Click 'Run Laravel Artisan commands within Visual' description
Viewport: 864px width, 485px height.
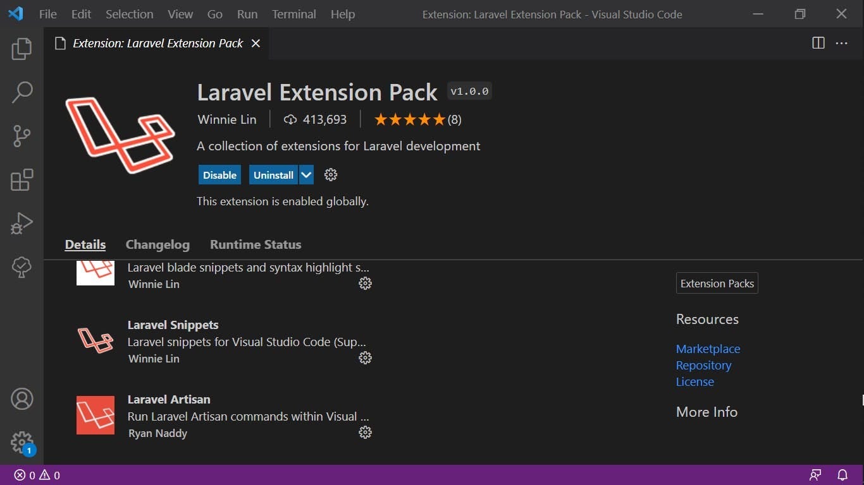[248, 417]
